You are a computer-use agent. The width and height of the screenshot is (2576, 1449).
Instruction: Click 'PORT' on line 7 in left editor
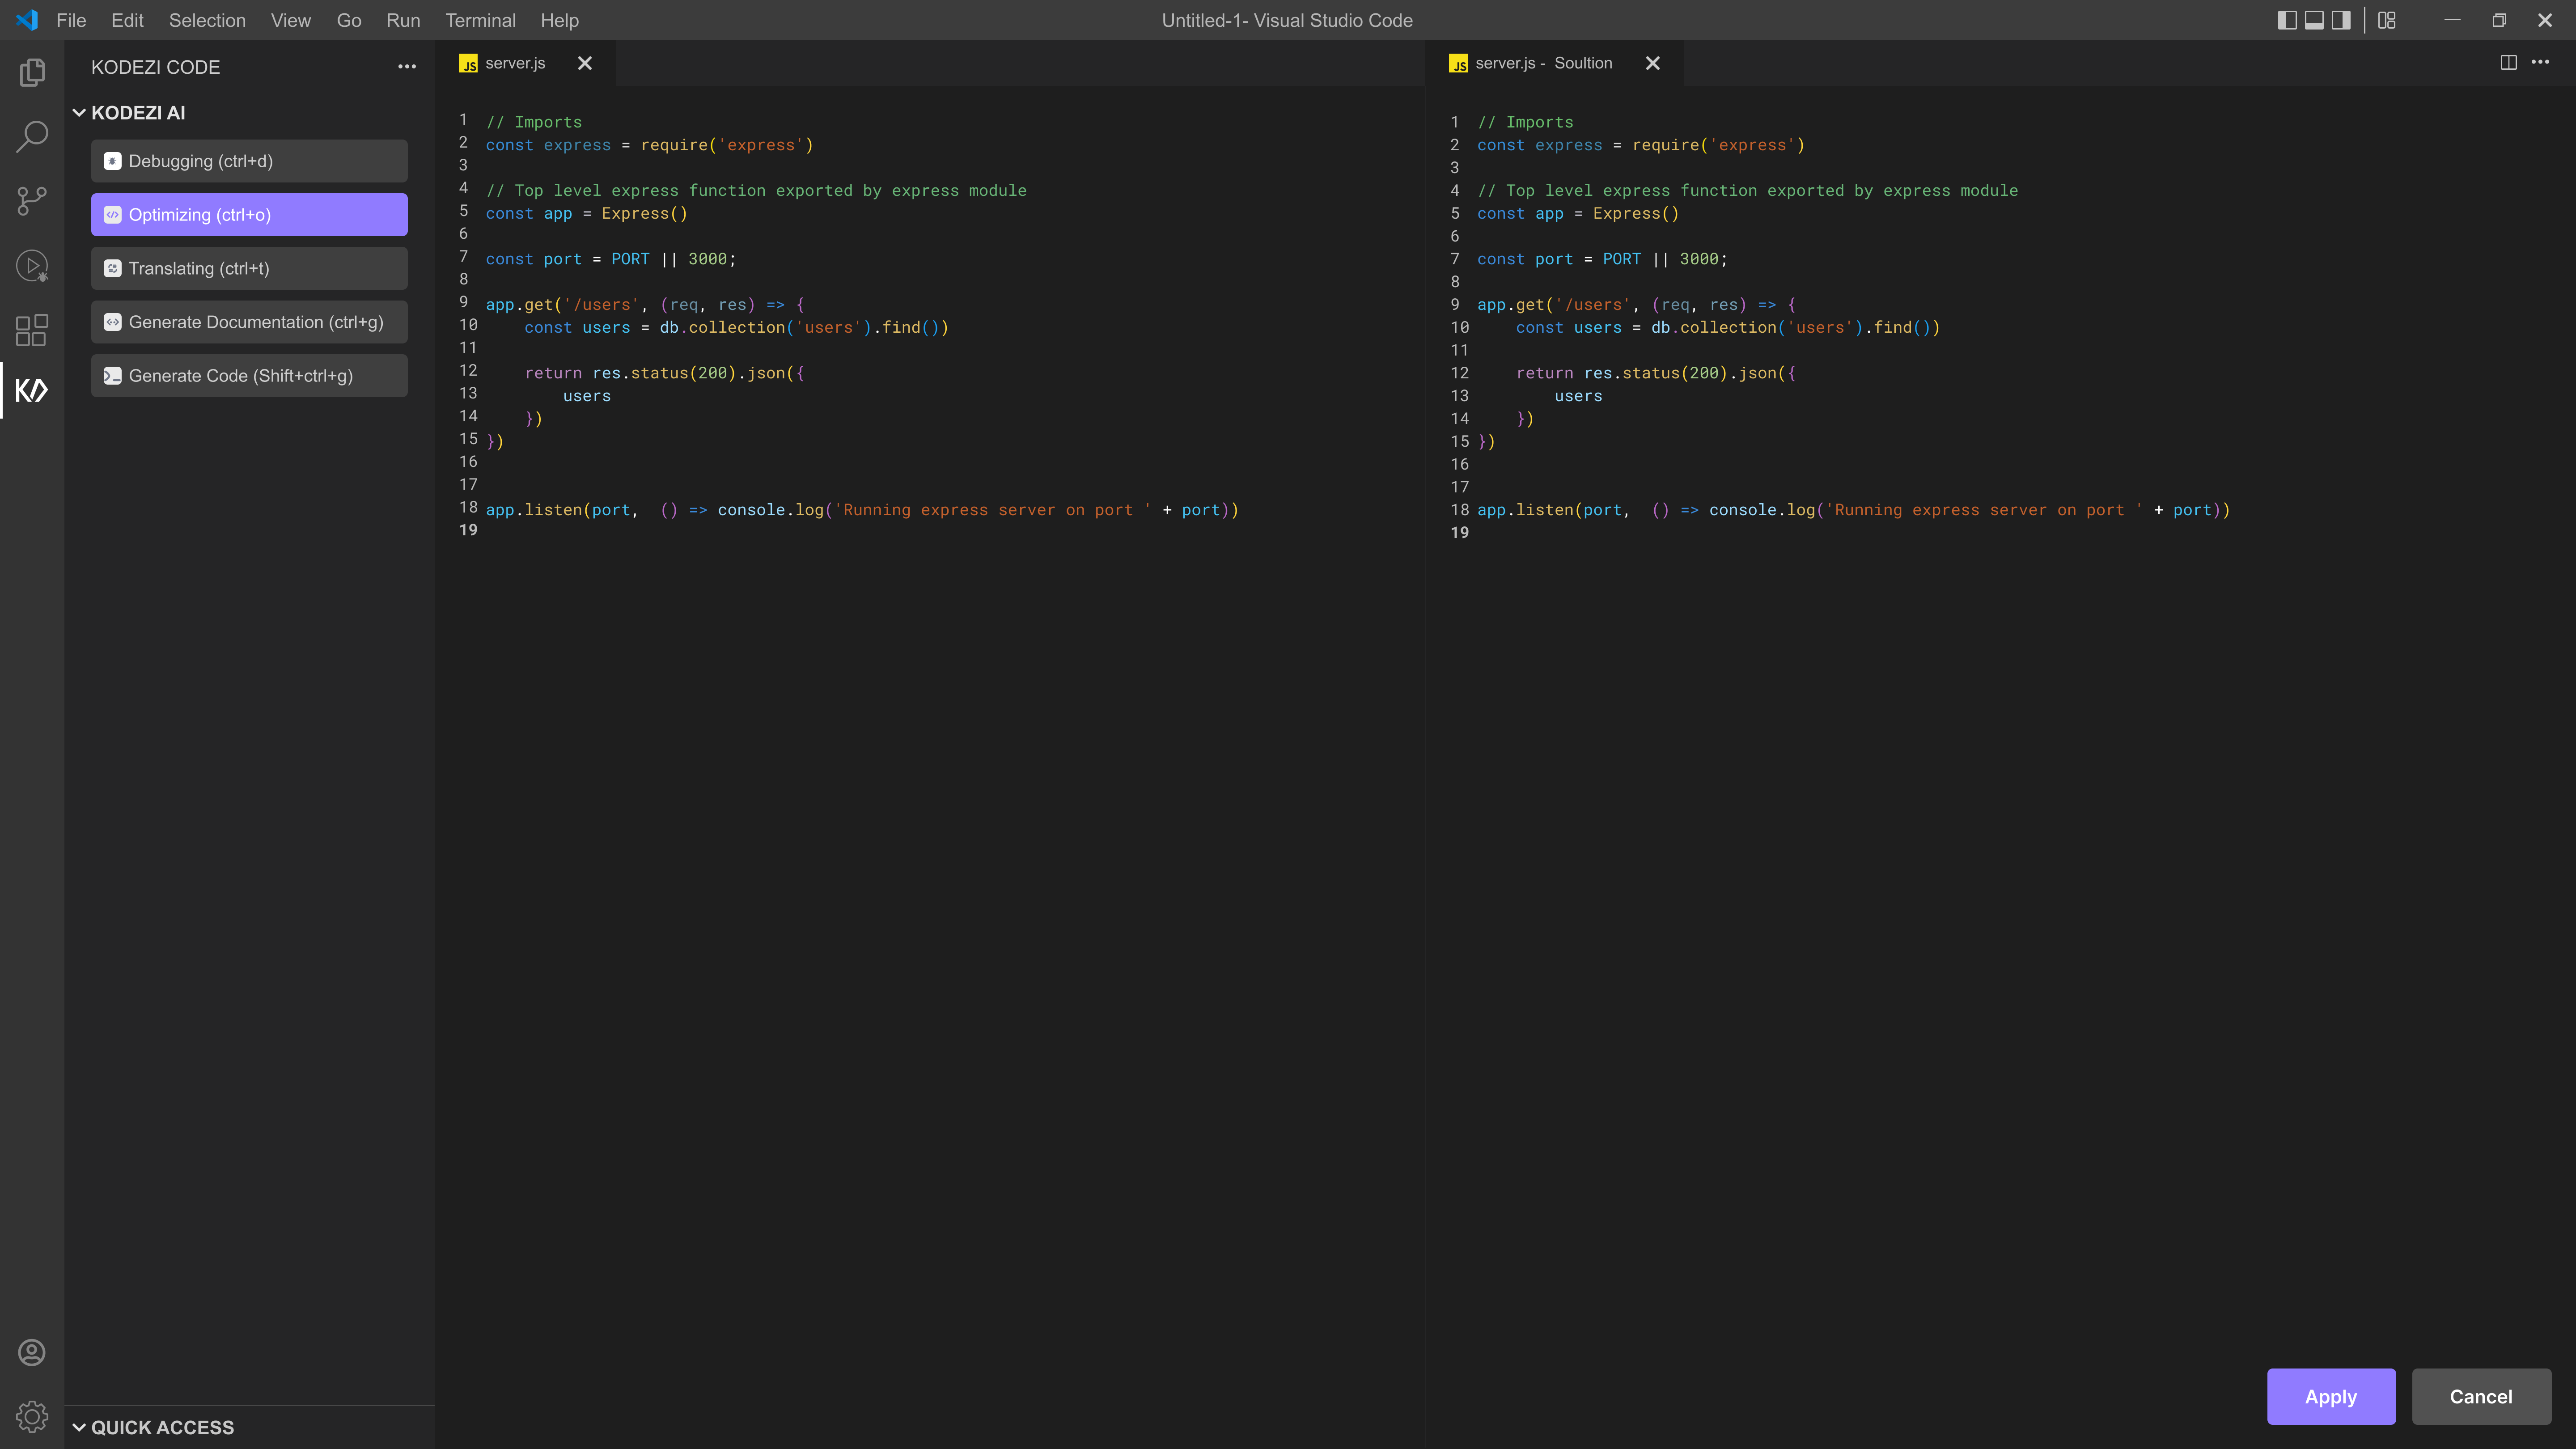(x=630, y=259)
